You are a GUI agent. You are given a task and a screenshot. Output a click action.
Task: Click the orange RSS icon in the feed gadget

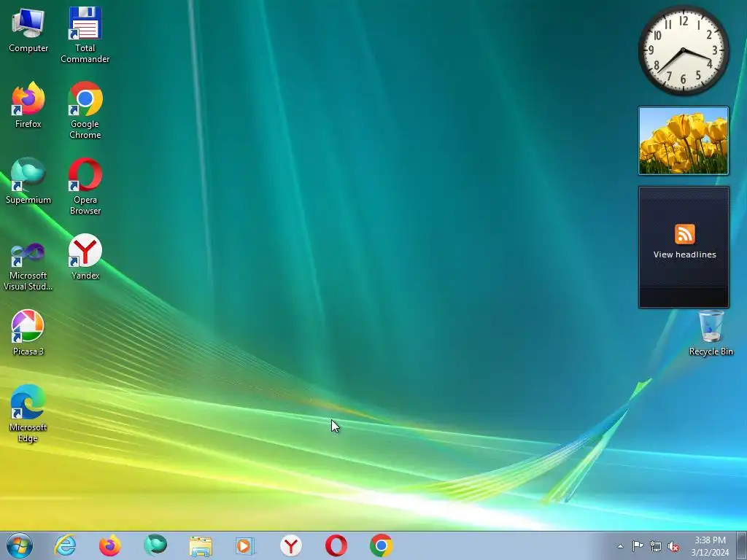click(x=684, y=234)
